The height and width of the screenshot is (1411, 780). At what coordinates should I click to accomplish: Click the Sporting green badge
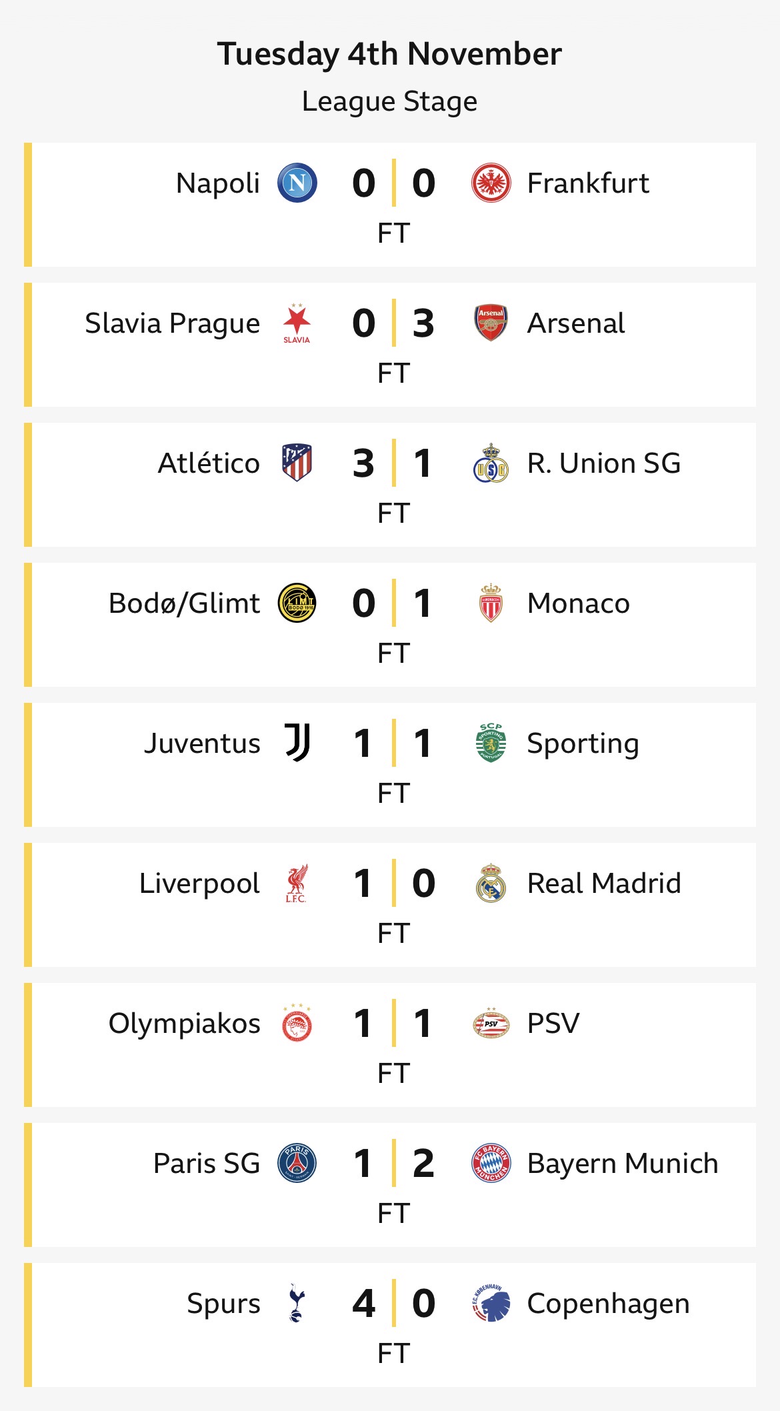[x=491, y=743]
